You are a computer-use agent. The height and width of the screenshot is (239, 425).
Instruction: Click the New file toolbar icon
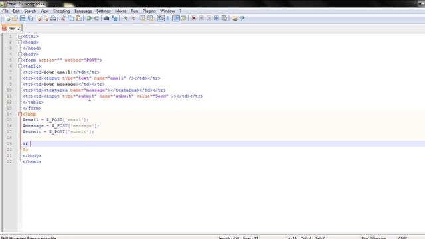(x=8, y=18)
